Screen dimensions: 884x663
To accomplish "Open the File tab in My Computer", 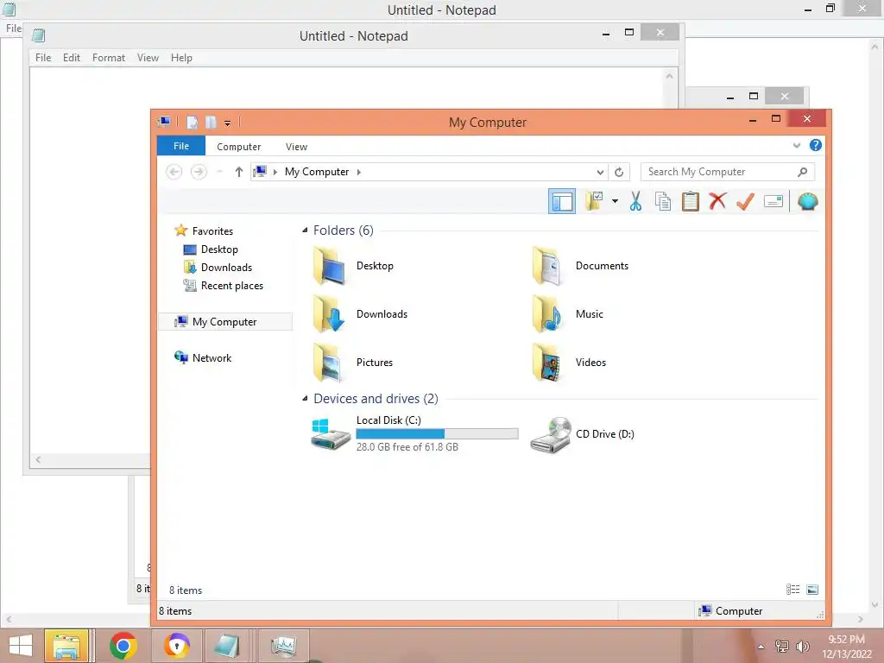I will click(x=181, y=146).
